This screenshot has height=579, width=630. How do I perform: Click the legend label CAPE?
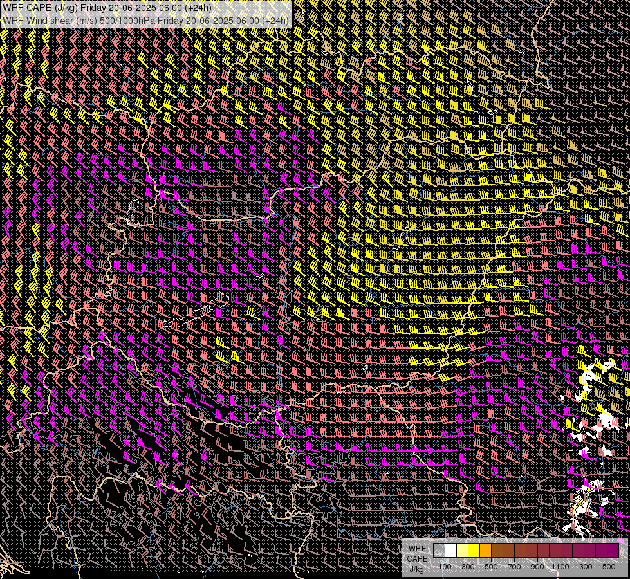tap(417, 559)
